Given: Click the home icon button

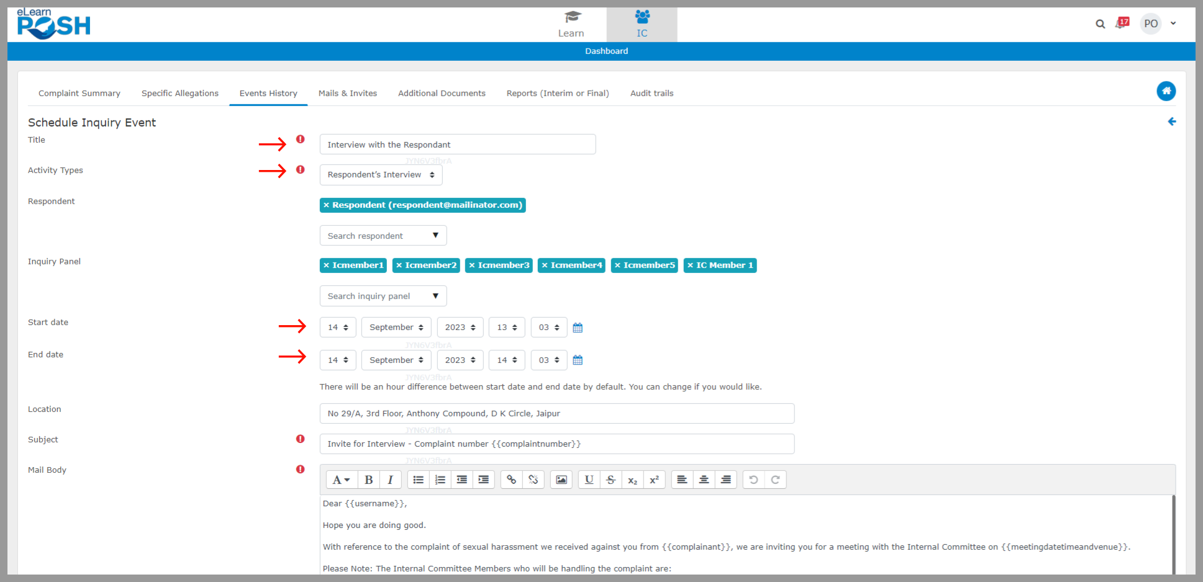Looking at the screenshot, I should (x=1166, y=91).
